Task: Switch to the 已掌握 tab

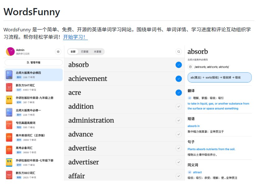Action: pos(84,52)
